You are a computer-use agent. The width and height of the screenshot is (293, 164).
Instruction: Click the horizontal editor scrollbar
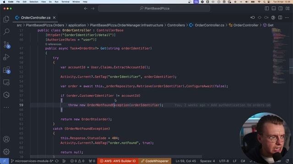tap(116, 156)
